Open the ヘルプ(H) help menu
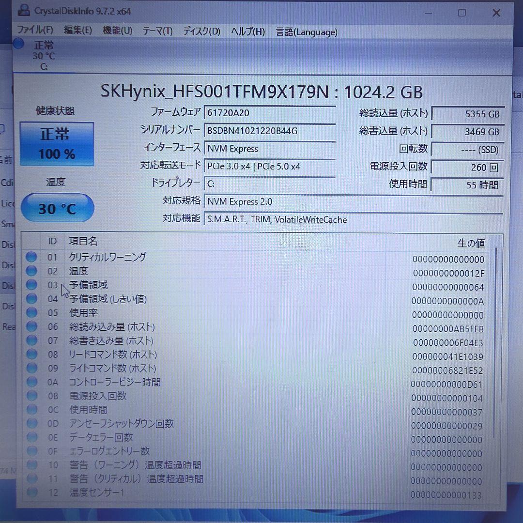 (x=247, y=31)
